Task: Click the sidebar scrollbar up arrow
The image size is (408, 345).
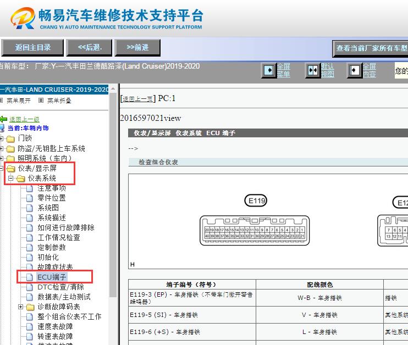Action: point(113,88)
